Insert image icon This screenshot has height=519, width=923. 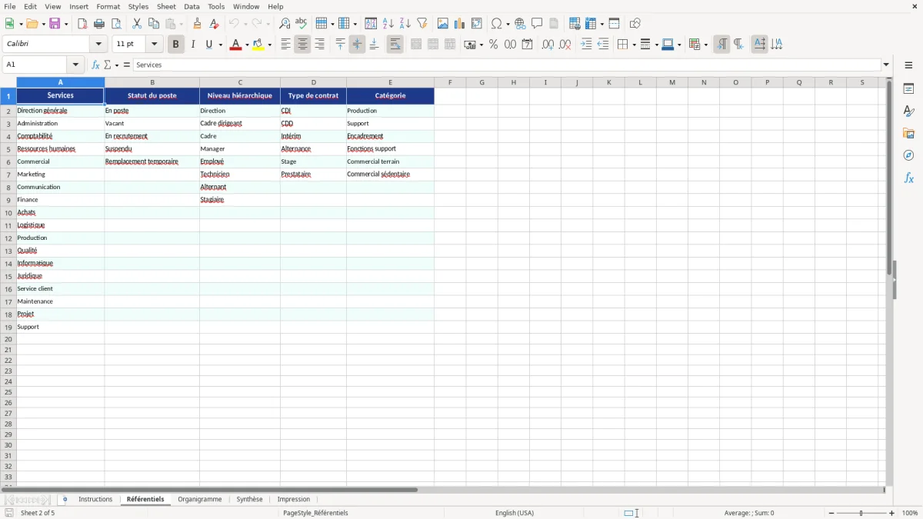[x=443, y=24]
